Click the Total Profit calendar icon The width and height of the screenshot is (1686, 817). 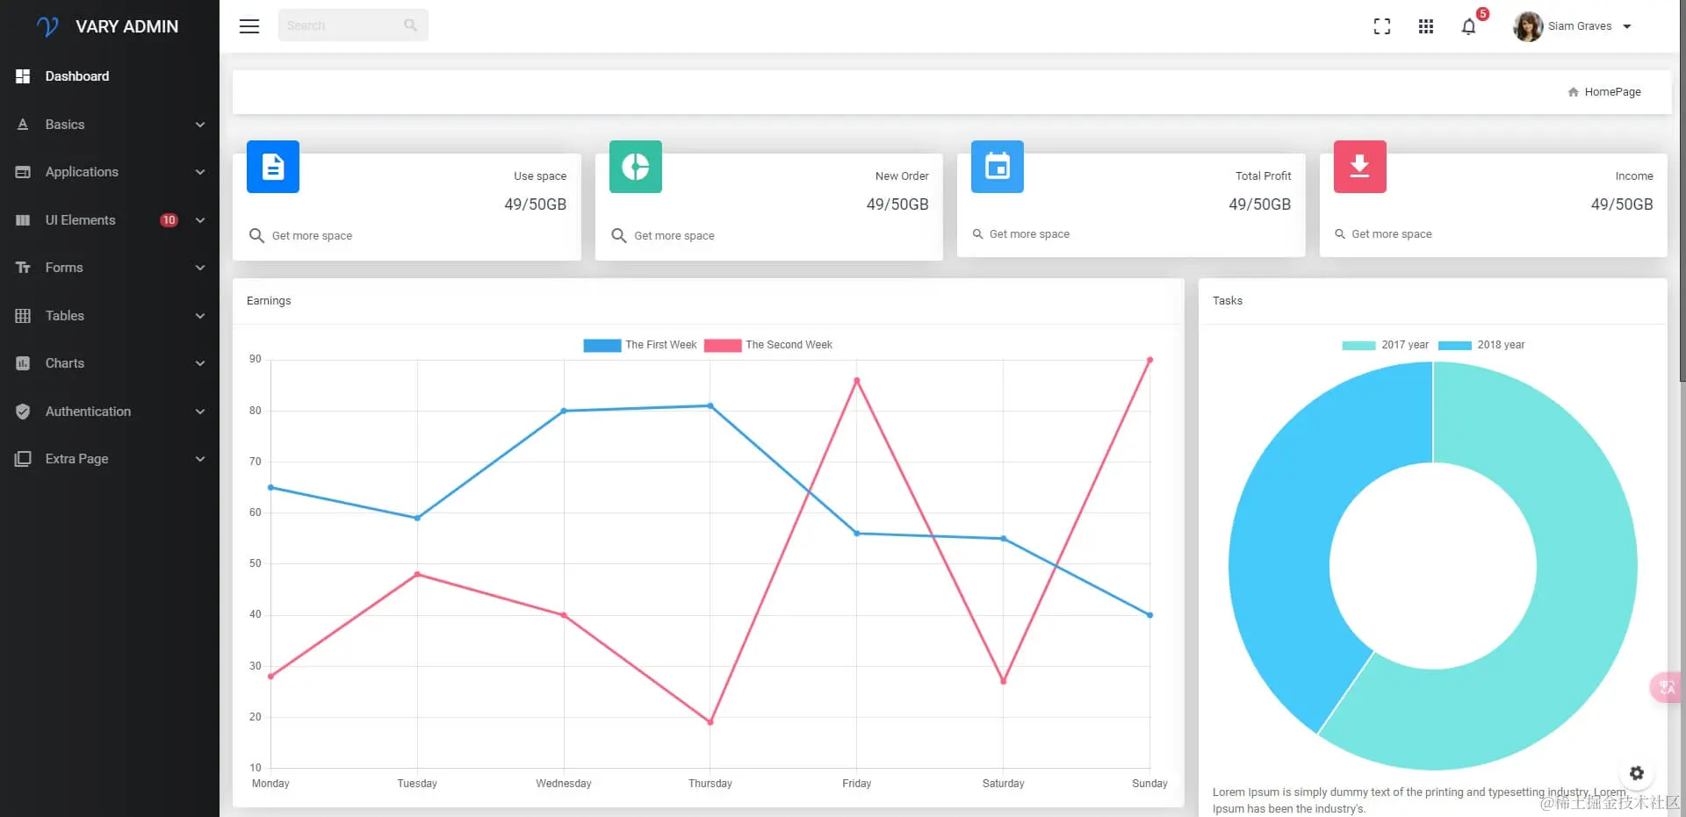click(998, 167)
